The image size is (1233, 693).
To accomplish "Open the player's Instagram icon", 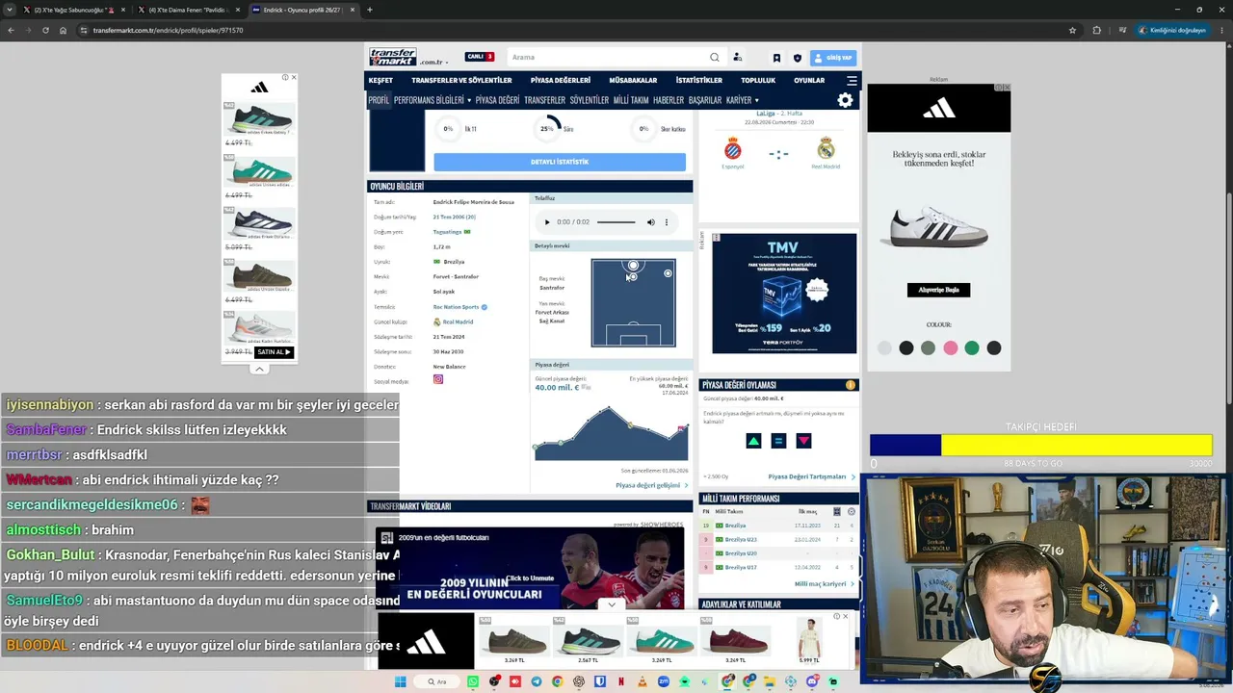I will [x=437, y=379].
